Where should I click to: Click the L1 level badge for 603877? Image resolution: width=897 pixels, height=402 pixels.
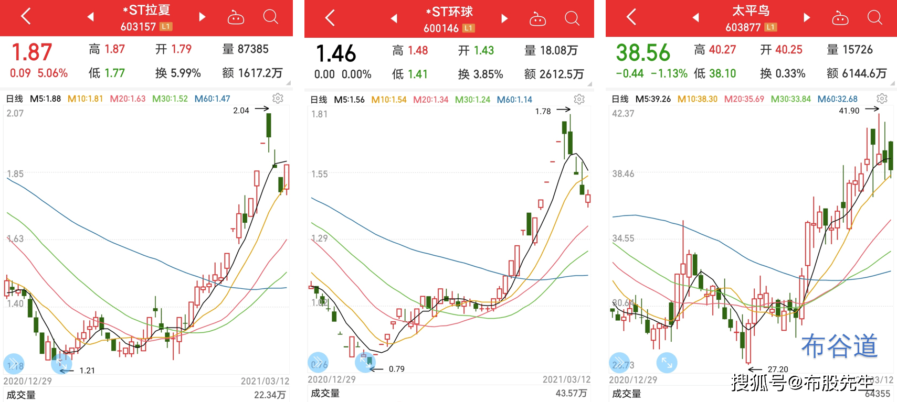pos(771,27)
